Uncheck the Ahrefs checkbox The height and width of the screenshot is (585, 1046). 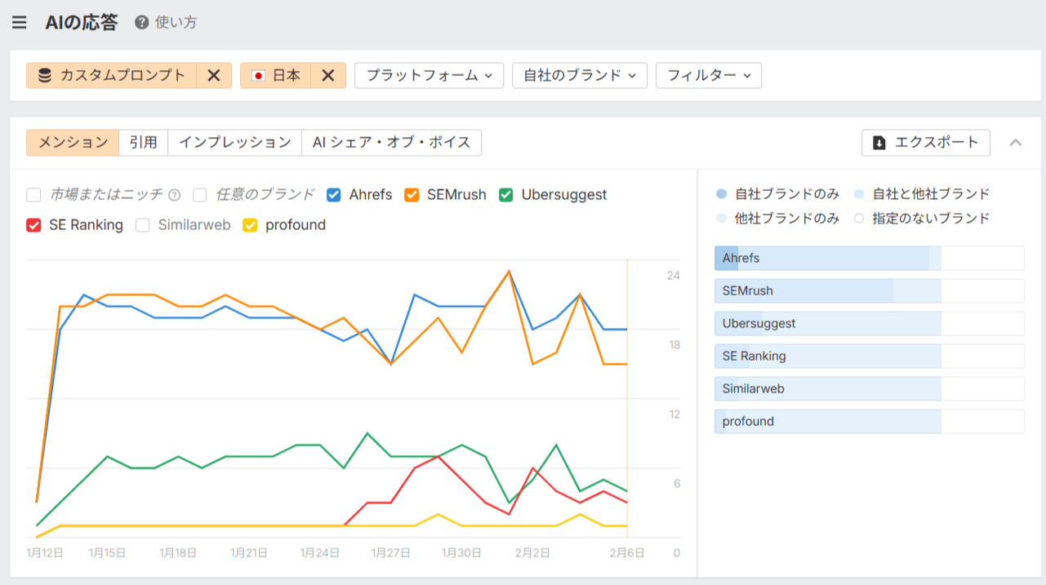tap(333, 195)
